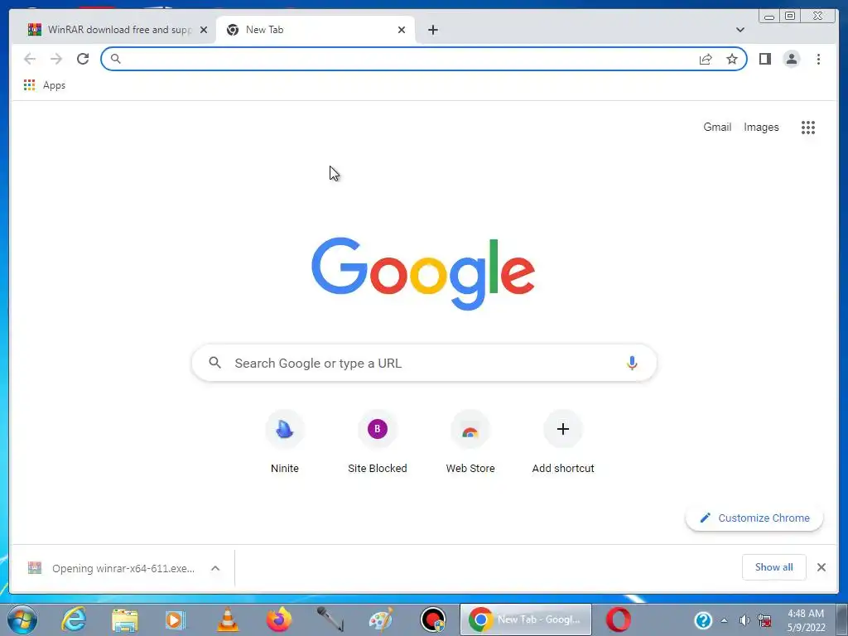Open Paint palette icon in taskbar
Screen dimensions: 848x636
381,619
